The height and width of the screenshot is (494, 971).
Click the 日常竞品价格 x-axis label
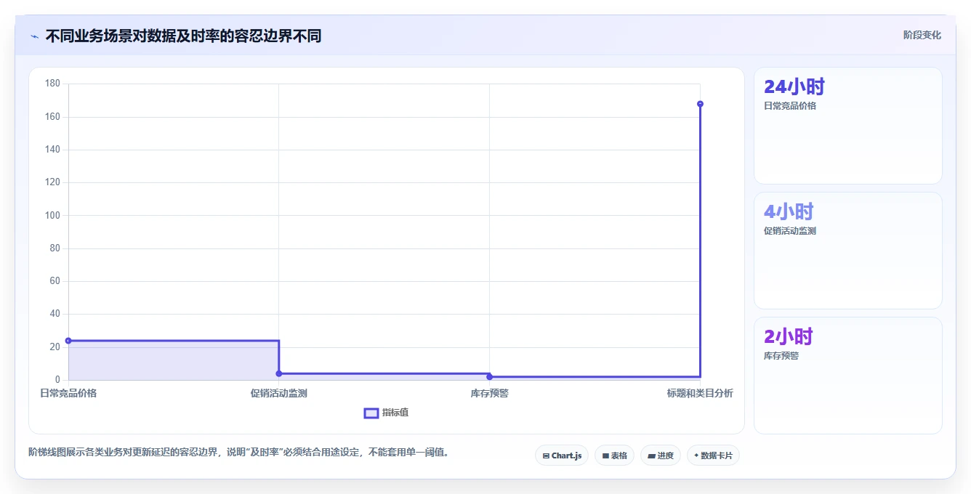[x=68, y=393]
